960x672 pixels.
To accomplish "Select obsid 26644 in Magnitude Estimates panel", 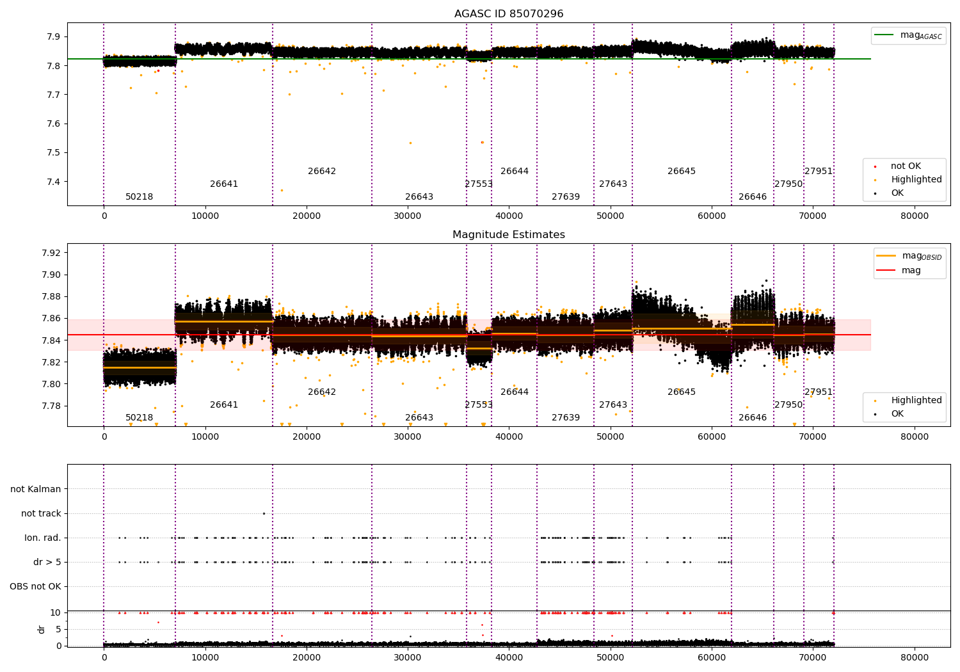I will pyautogui.click(x=515, y=392).
